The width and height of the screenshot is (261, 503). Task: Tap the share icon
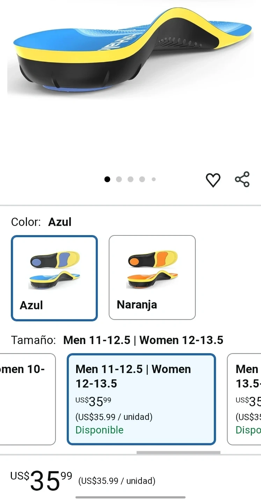tap(242, 180)
